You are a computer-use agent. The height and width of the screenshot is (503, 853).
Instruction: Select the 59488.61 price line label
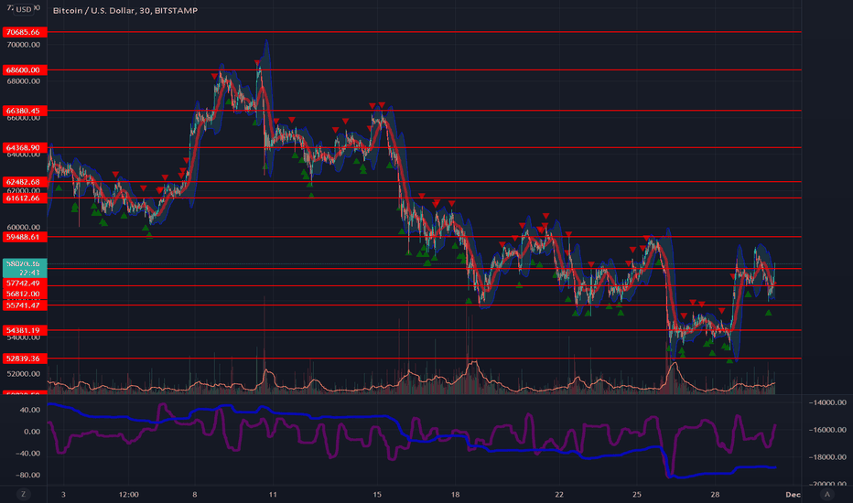coord(25,237)
